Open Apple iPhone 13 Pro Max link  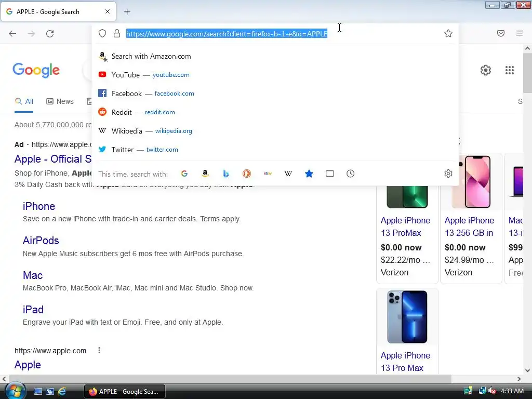[405, 362]
